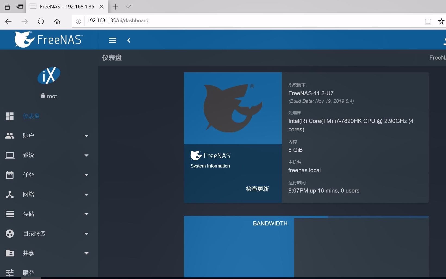Collapse sidebar with left chevron icon
This screenshot has width=446, height=279.
tap(129, 40)
